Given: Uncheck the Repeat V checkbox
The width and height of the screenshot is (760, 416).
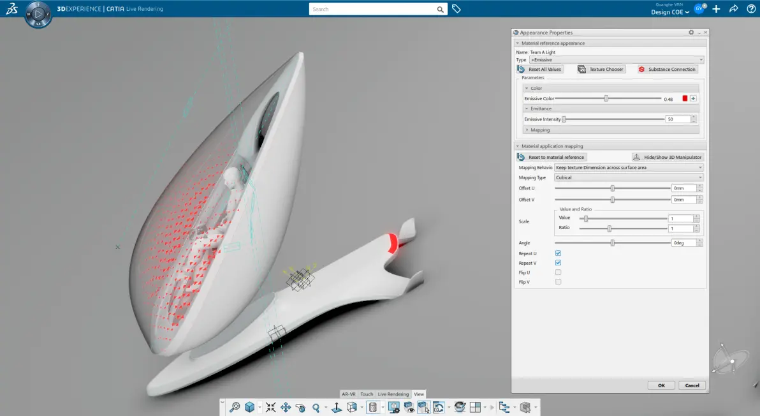Looking at the screenshot, I should [558, 263].
